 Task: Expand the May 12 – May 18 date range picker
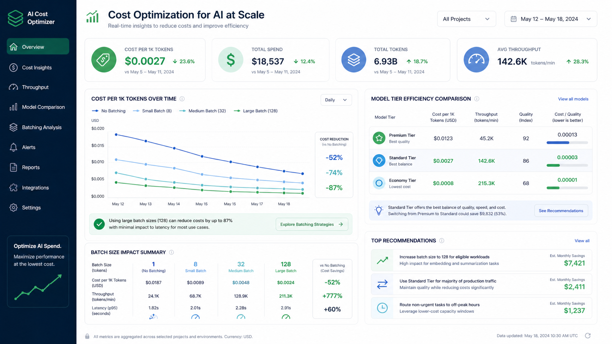(x=550, y=19)
